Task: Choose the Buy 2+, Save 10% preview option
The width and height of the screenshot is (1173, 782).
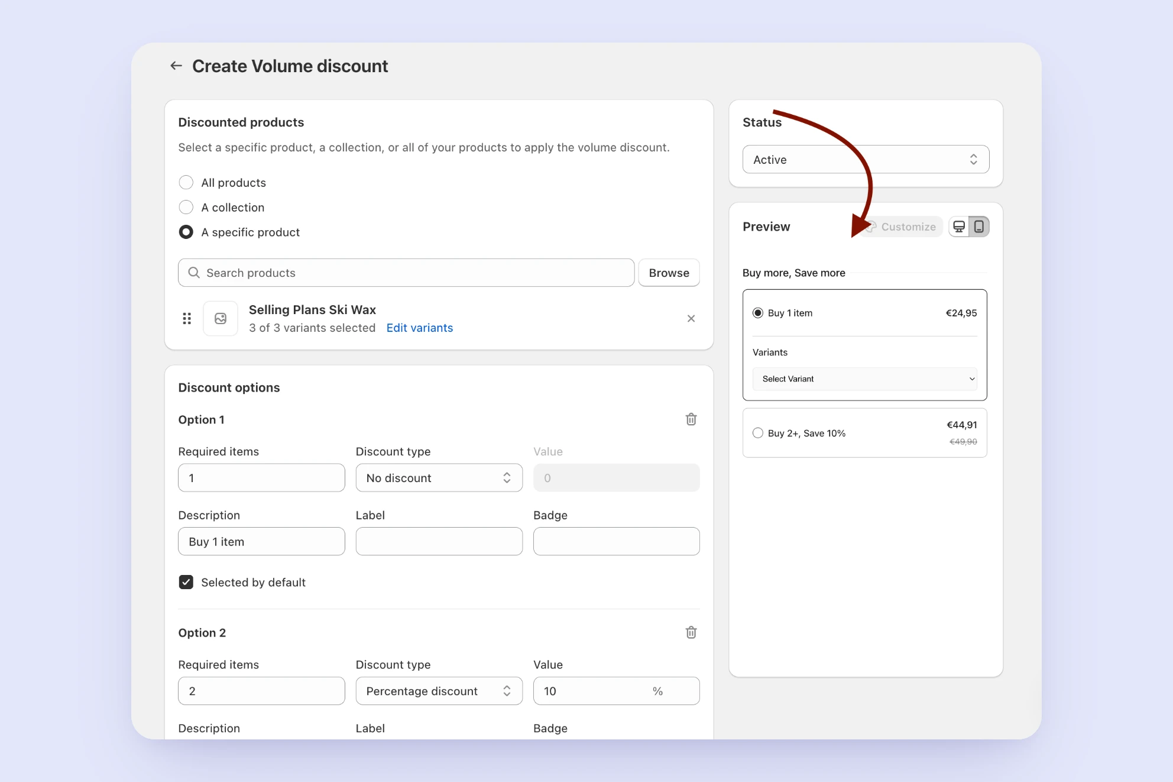Action: click(758, 433)
